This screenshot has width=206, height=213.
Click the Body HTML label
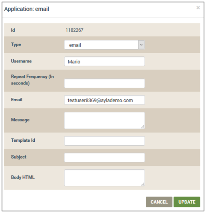tap(23, 177)
